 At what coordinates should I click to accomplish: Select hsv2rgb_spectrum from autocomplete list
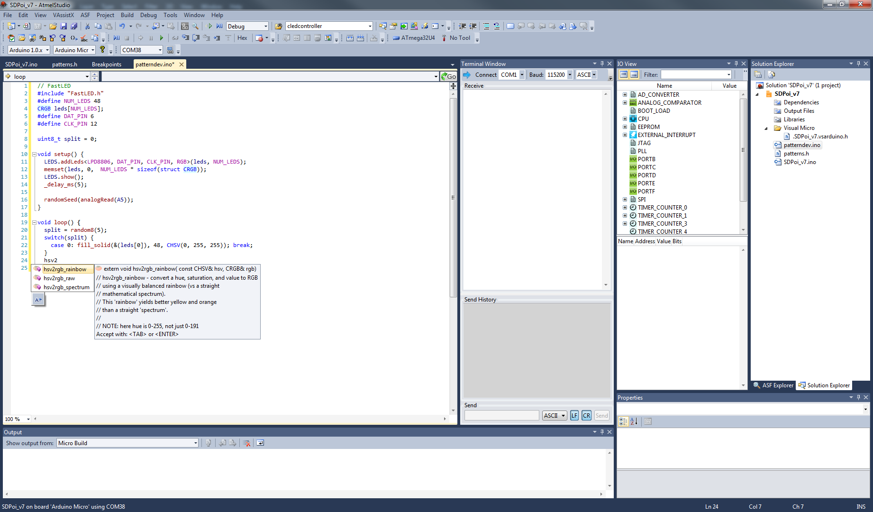pyautogui.click(x=66, y=287)
